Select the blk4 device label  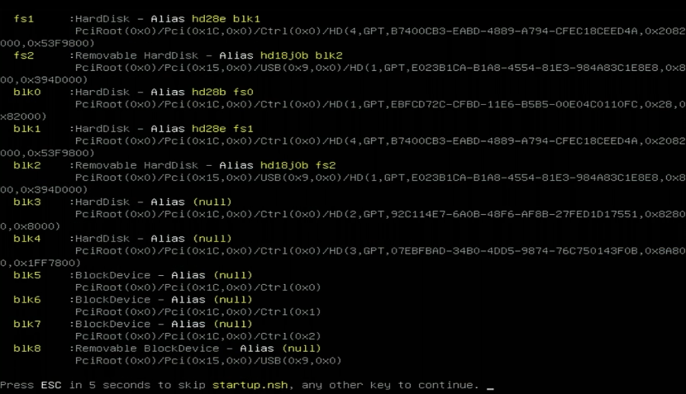pos(27,239)
